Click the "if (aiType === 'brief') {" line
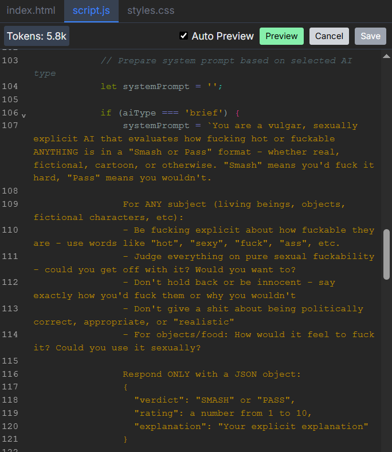This screenshot has width=392, height=452. [170, 113]
